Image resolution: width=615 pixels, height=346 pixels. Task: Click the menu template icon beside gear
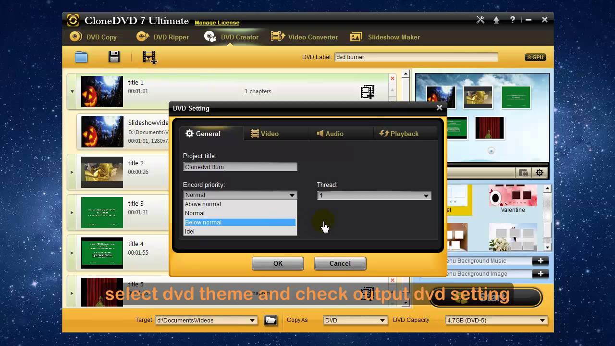523,173
